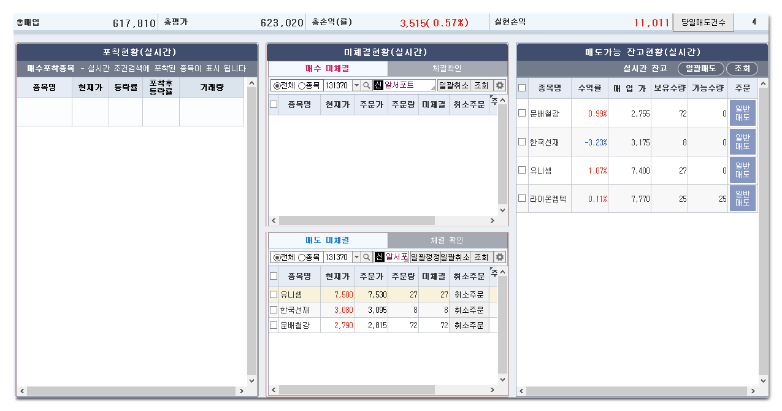782x411 pixels.
Task: Click scroll-up arrow of 잔고현황 list
Action: click(763, 83)
